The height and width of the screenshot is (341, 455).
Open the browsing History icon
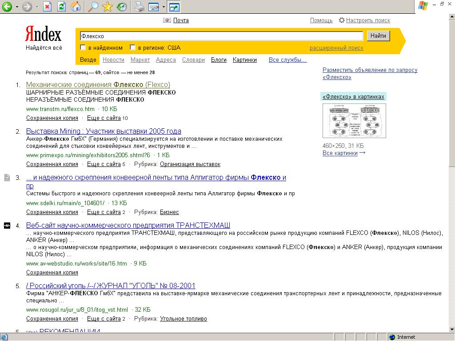pyautogui.click(x=121, y=7)
